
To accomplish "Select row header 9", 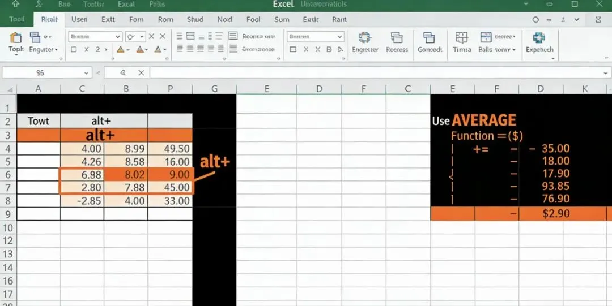I will 8,214.
